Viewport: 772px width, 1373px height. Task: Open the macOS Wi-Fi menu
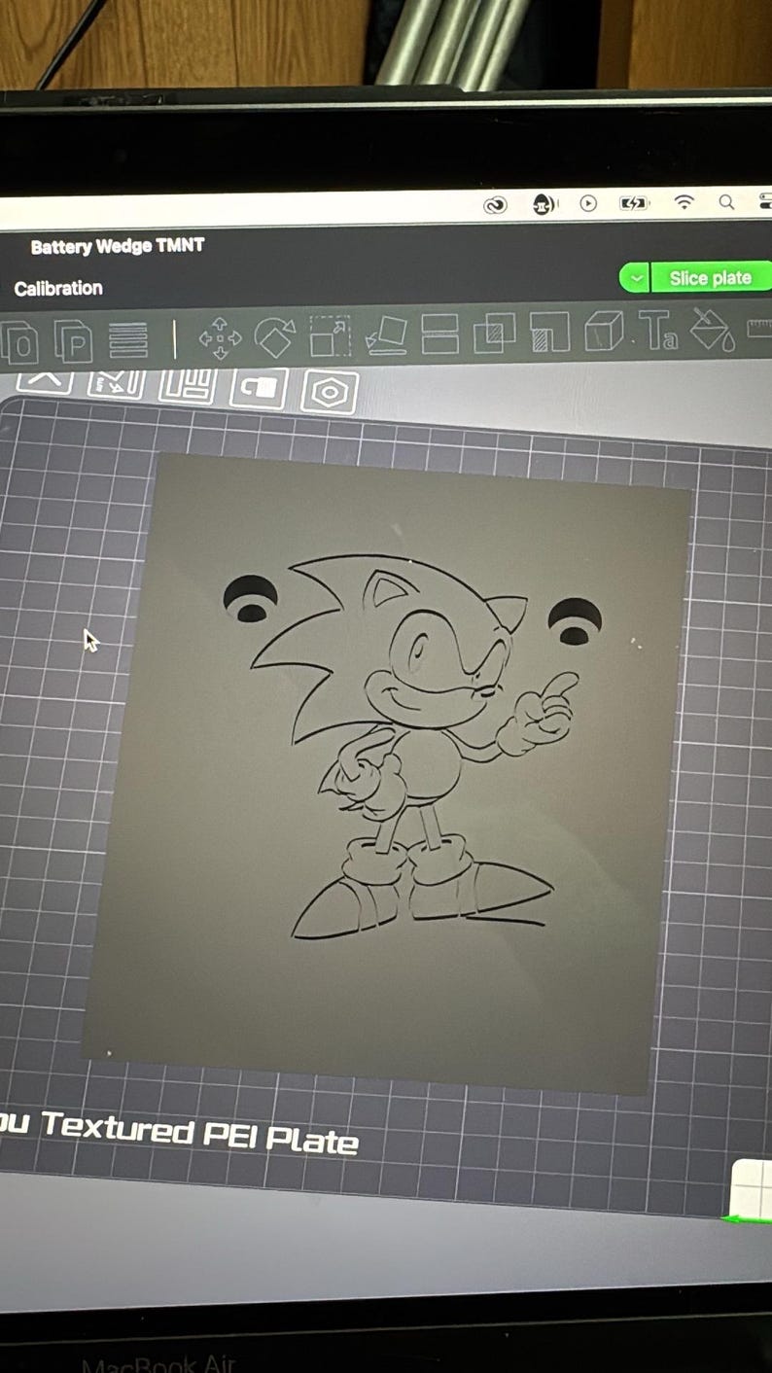[684, 202]
